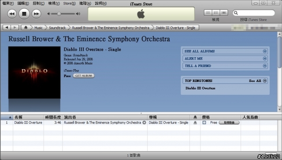The image size is (282, 160).
Task: Open Russell Brower breadcrumb entry
Action: (x=111, y=28)
